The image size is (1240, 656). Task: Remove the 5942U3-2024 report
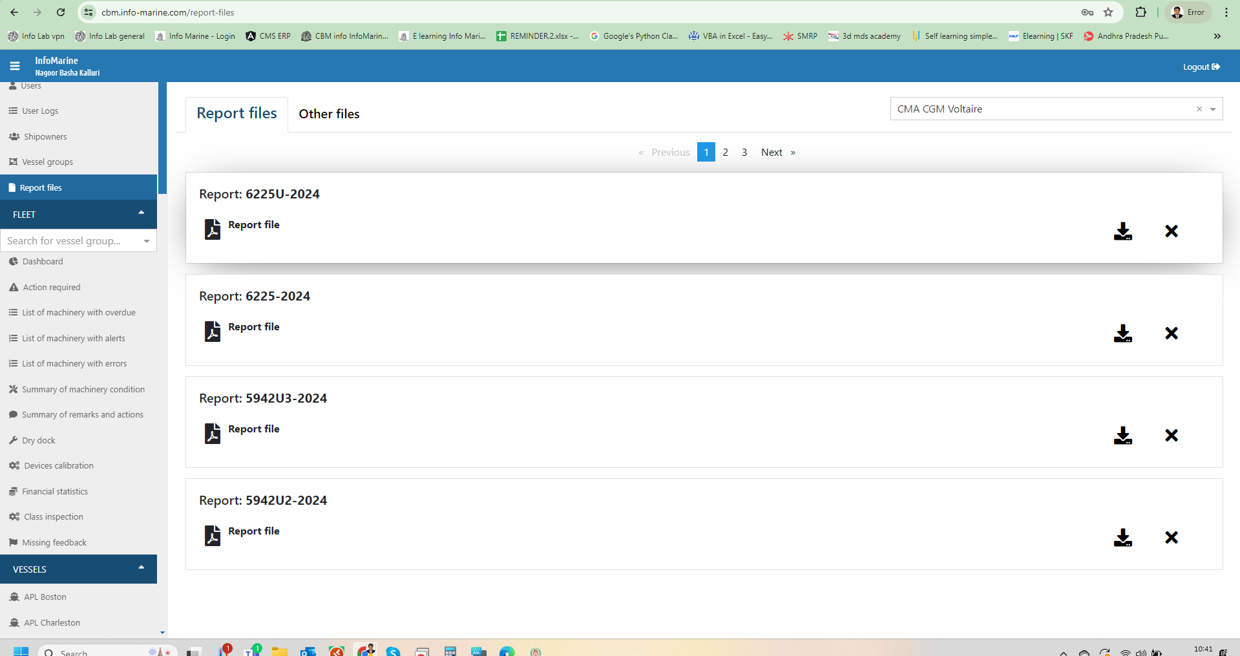(1171, 436)
